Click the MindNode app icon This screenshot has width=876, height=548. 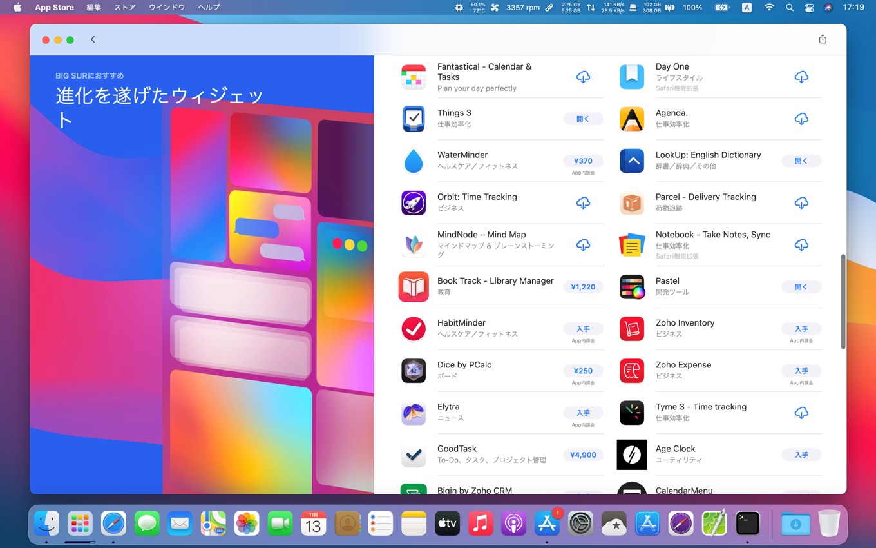pos(414,244)
